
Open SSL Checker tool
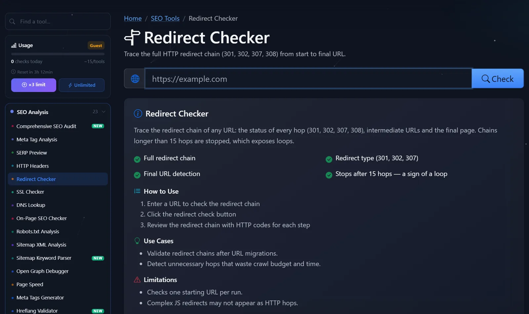click(x=58, y=192)
